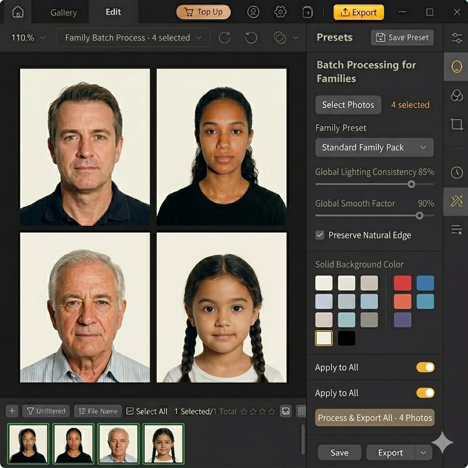Select the elderly man thumbnail in filmstrip
468x468 pixels.
click(118, 443)
